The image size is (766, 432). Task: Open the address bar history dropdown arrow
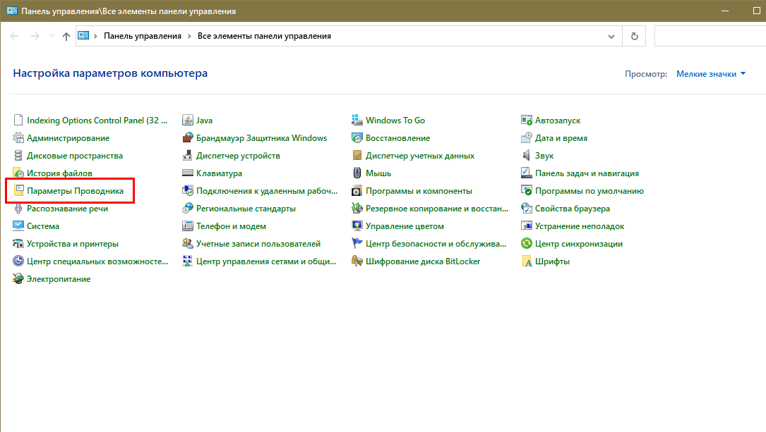point(611,36)
